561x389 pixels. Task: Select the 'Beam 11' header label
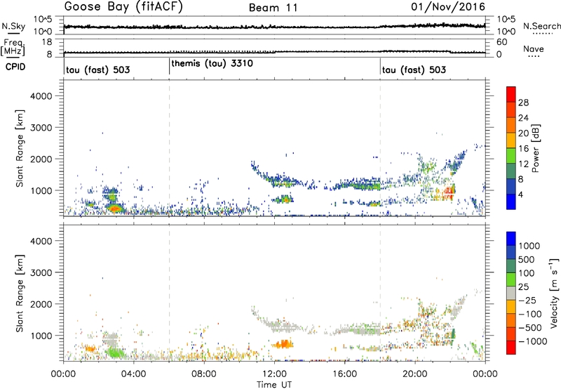273,8
